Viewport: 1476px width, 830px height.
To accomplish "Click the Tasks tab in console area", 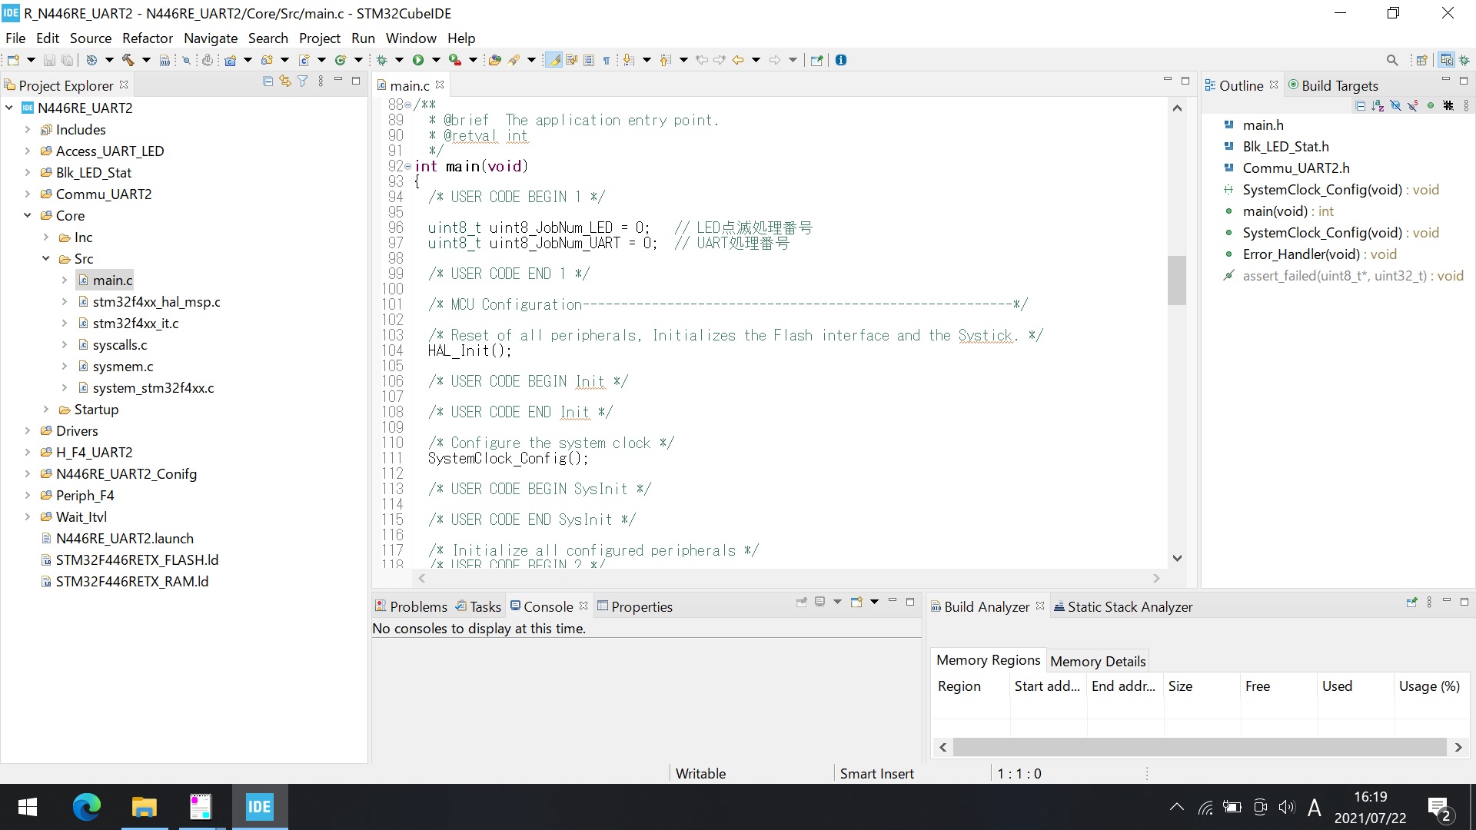I will (484, 606).
